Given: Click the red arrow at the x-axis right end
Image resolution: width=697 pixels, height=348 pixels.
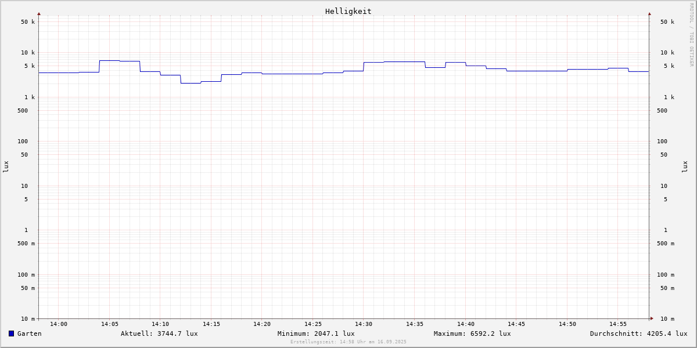Looking at the screenshot, I should click(652, 318).
